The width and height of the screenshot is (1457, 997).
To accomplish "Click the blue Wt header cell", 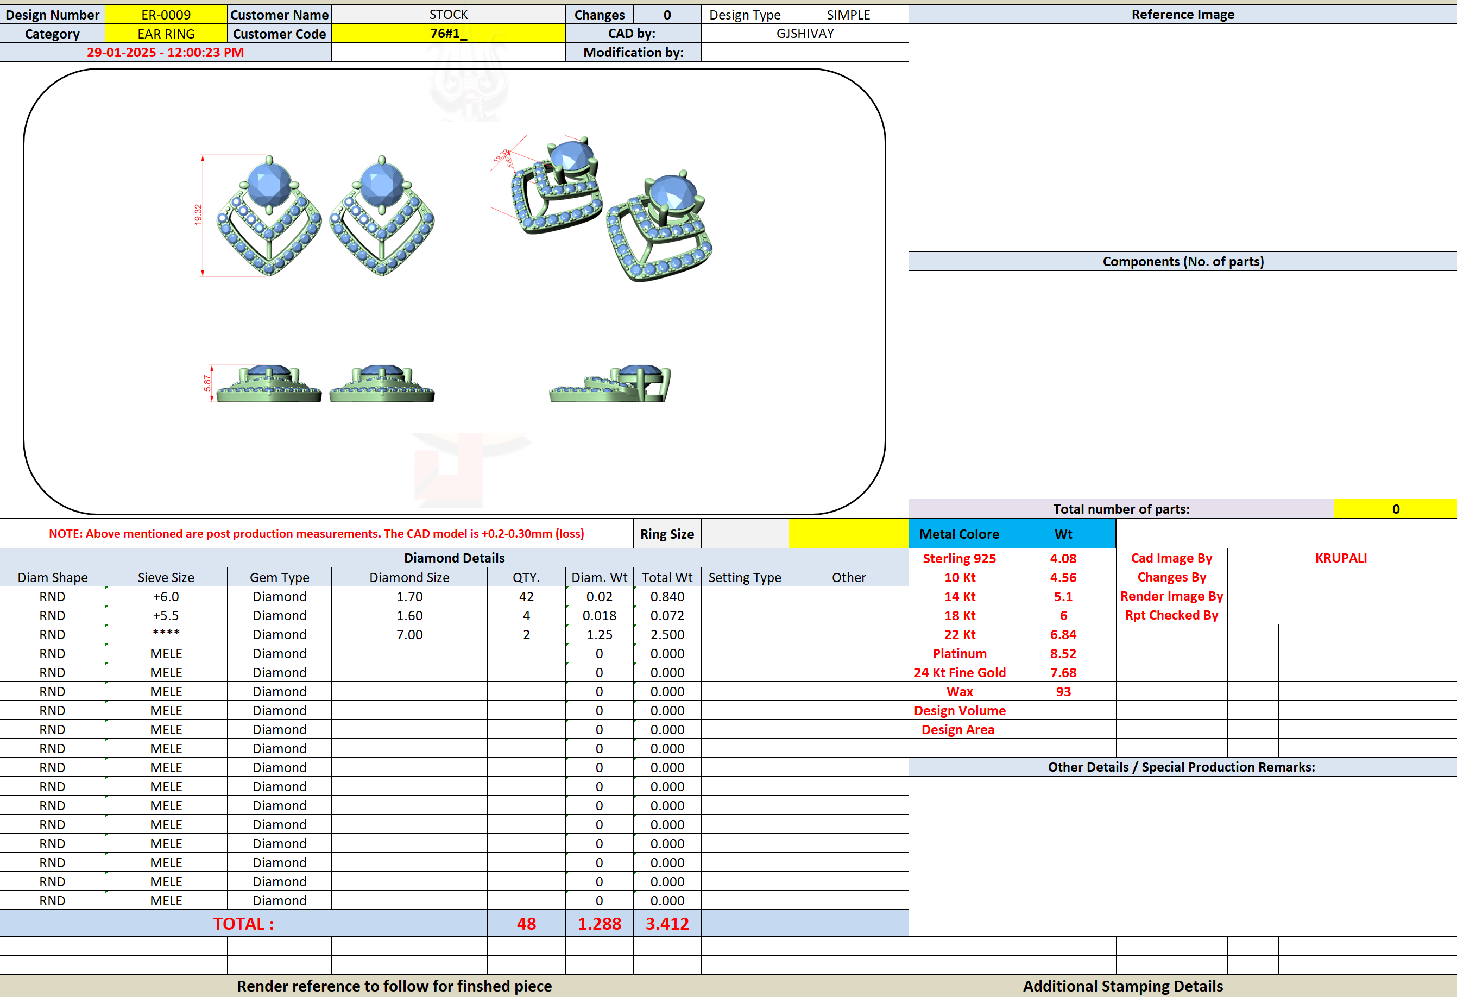I will point(1063,534).
